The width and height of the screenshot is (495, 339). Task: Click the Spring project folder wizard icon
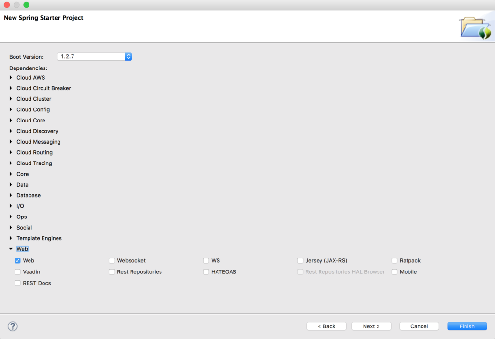coord(476,28)
